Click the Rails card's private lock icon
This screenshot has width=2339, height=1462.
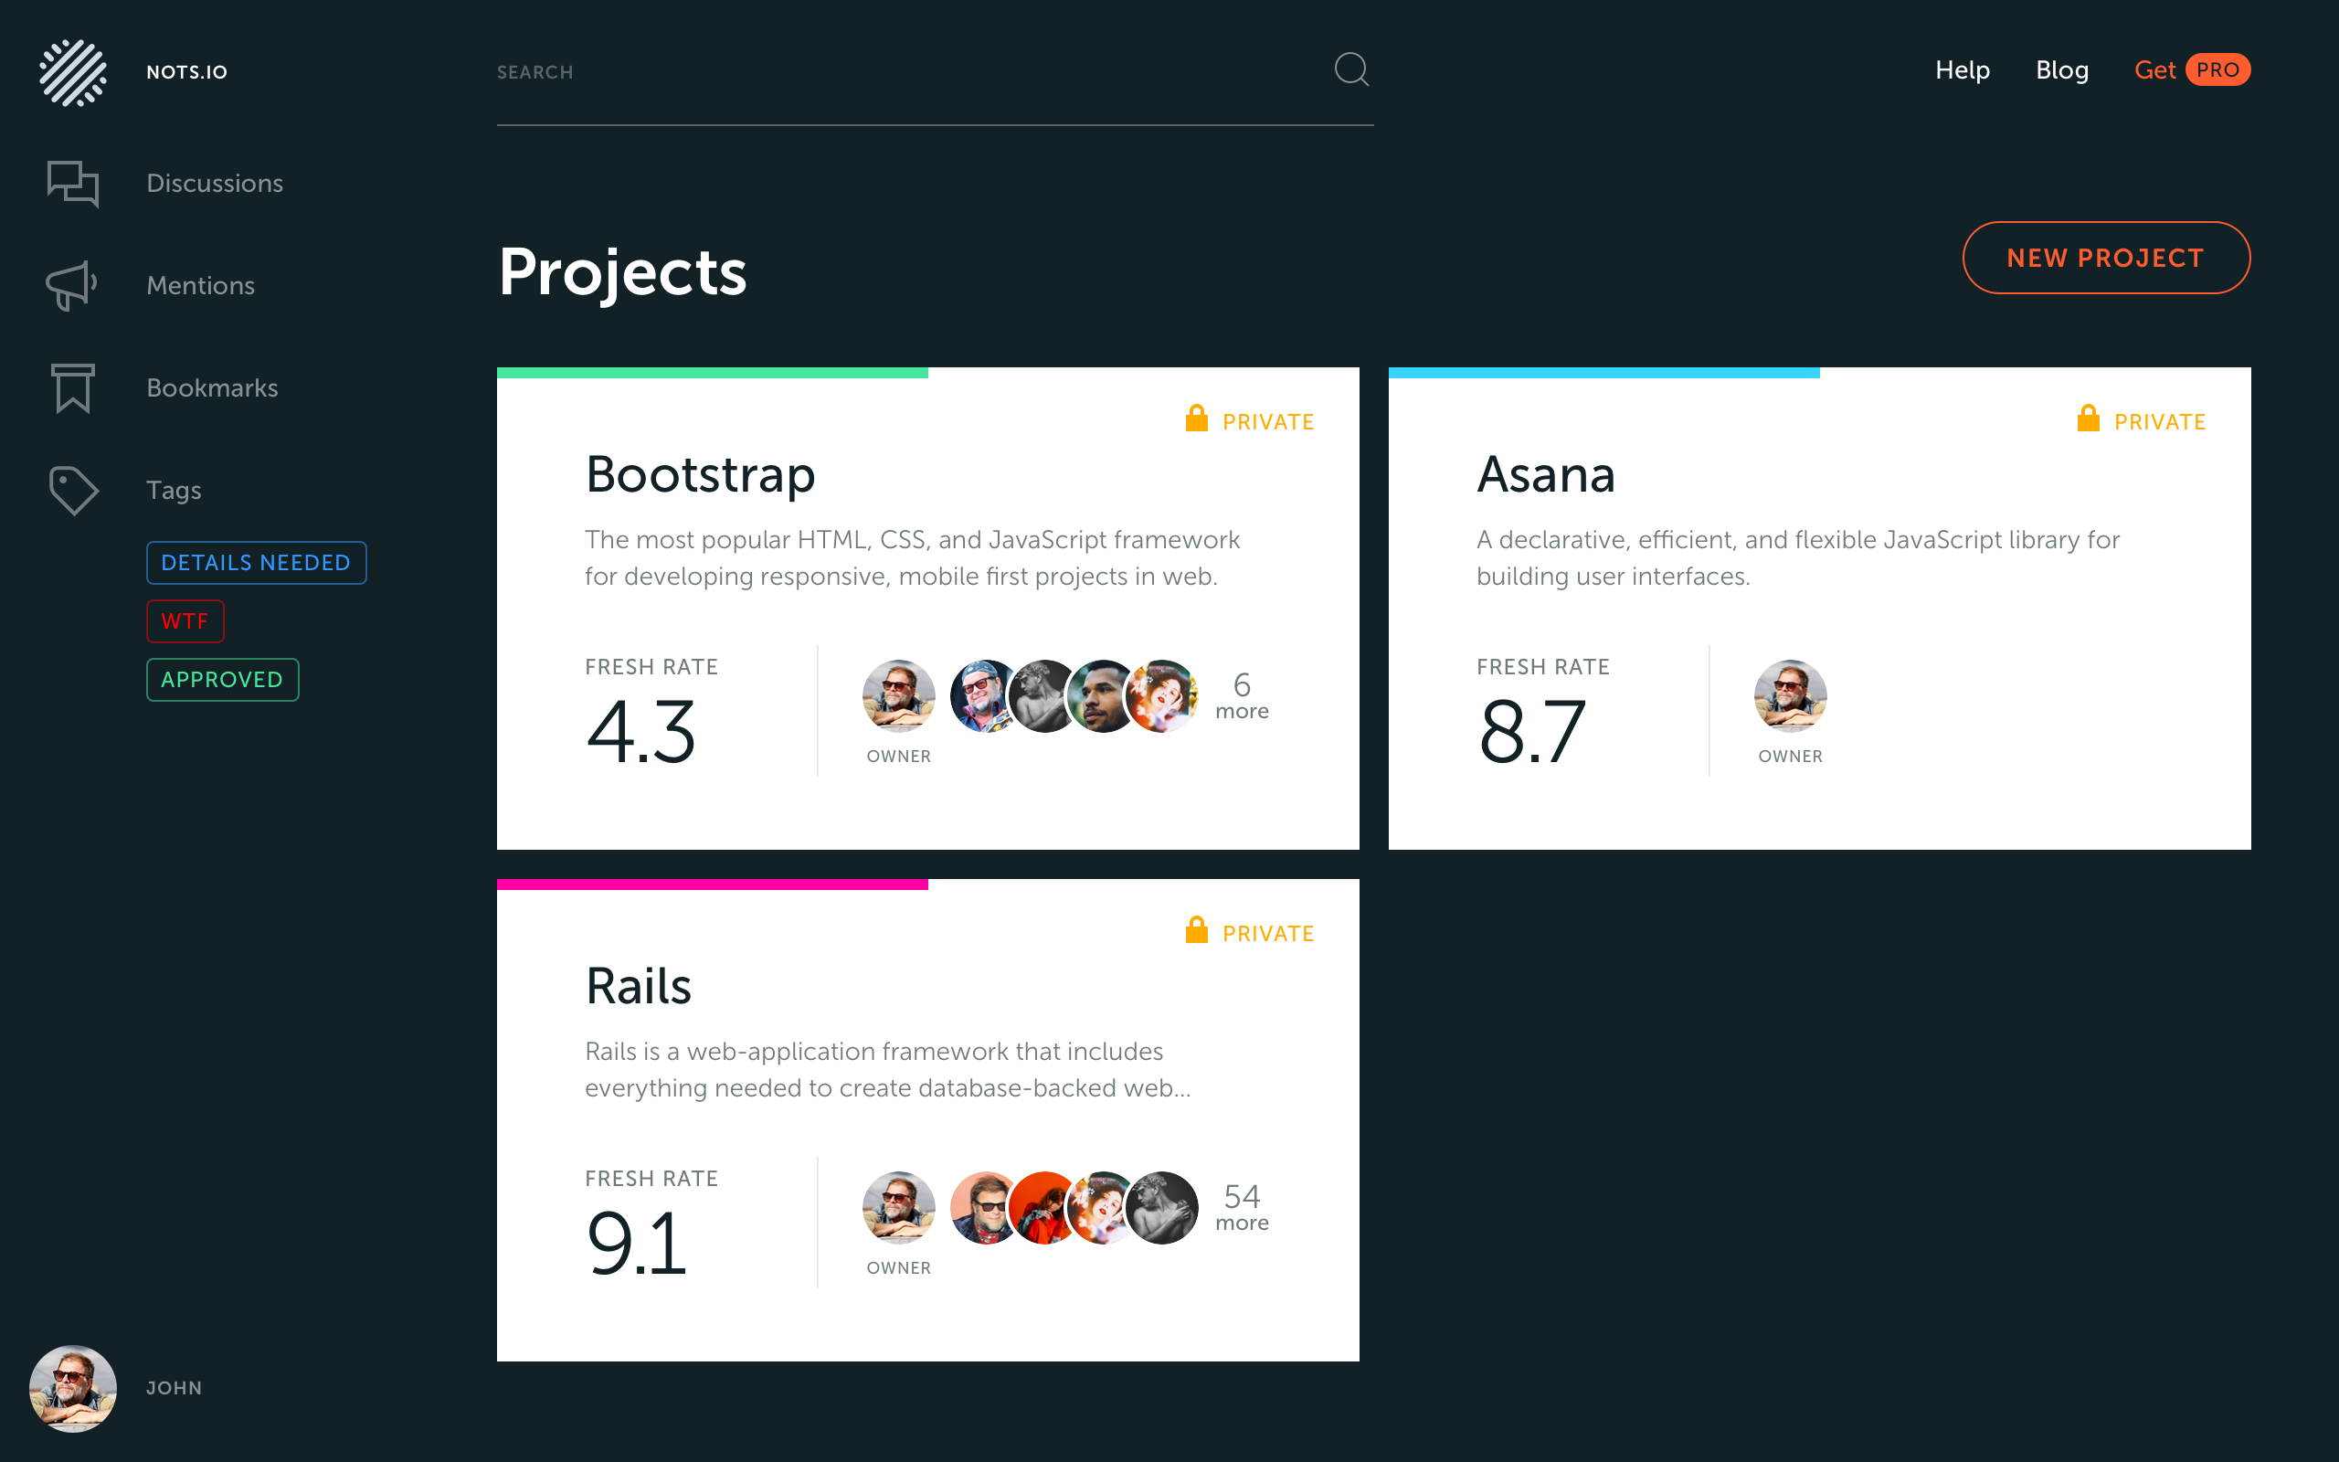tap(1197, 930)
